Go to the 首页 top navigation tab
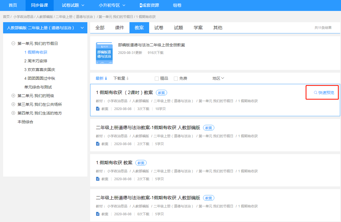Image resolution: width=341 pixels, height=222 pixels. (13, 5)
